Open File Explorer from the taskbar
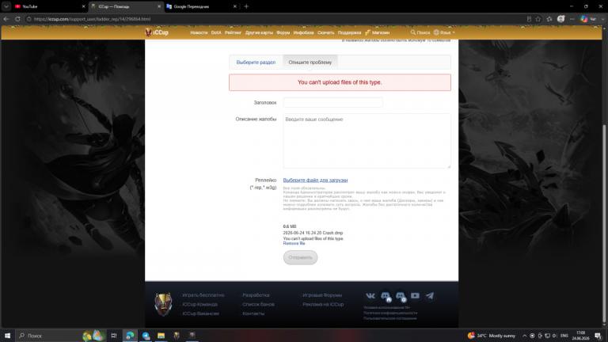 pyautogui.click(x=161, y=336)
